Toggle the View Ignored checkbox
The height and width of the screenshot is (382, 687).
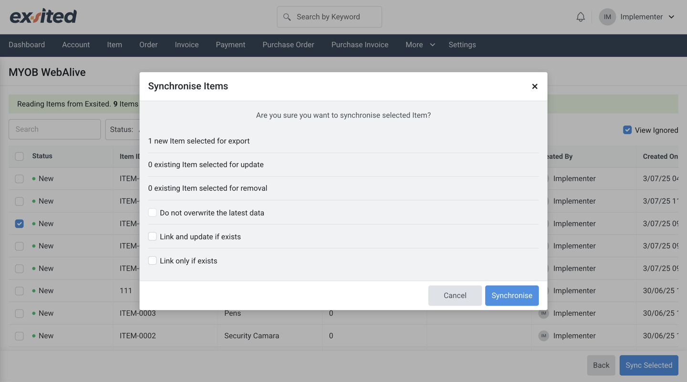[627, 130]
